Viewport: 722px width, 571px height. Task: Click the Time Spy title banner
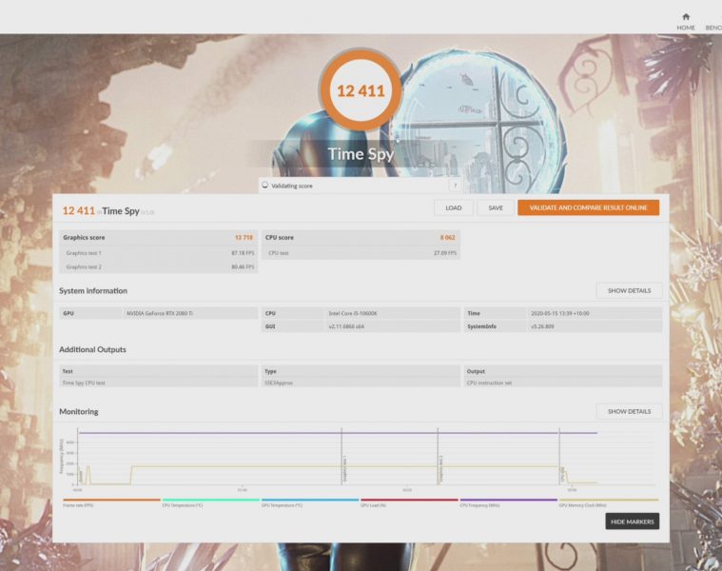(361, 154)
